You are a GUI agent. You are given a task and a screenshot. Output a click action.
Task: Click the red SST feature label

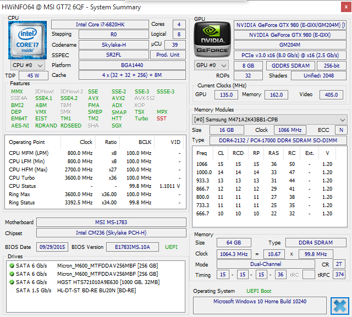pyautogui.click(x=161, y=118)
